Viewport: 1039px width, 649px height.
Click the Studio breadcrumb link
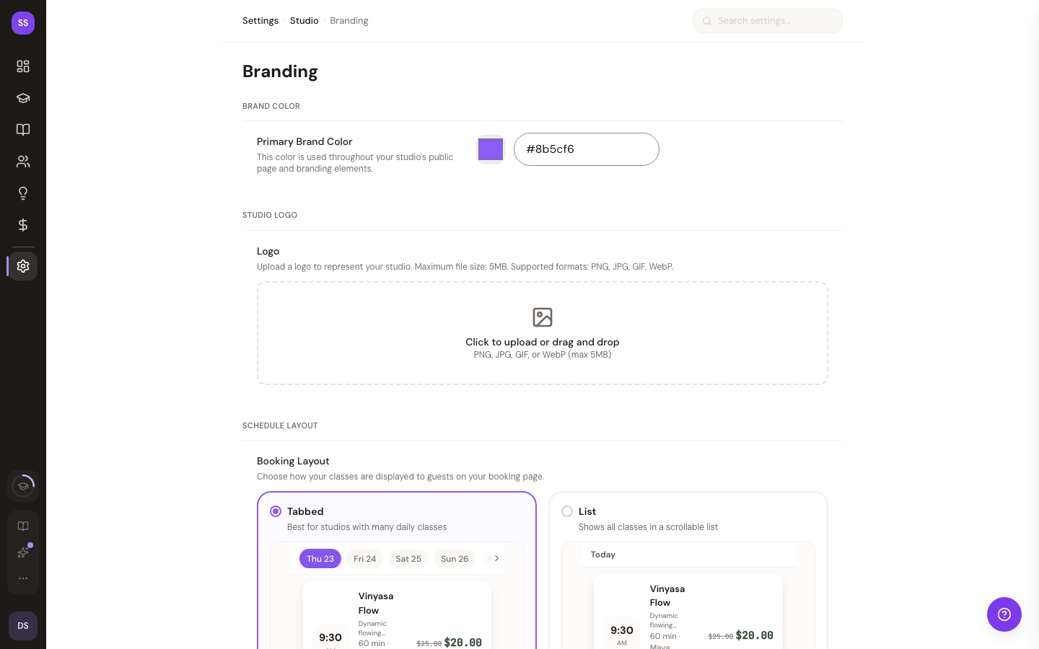tap(304, 21)
